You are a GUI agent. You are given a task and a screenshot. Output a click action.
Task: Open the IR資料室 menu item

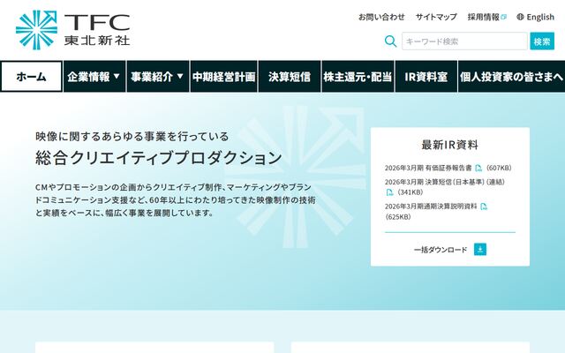tap(426, 77)
